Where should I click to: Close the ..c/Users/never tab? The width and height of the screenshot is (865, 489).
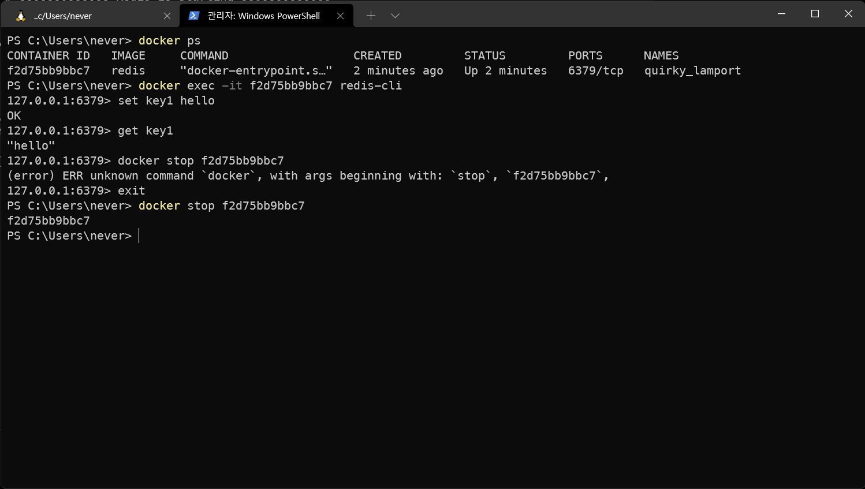tap(167, 16)
